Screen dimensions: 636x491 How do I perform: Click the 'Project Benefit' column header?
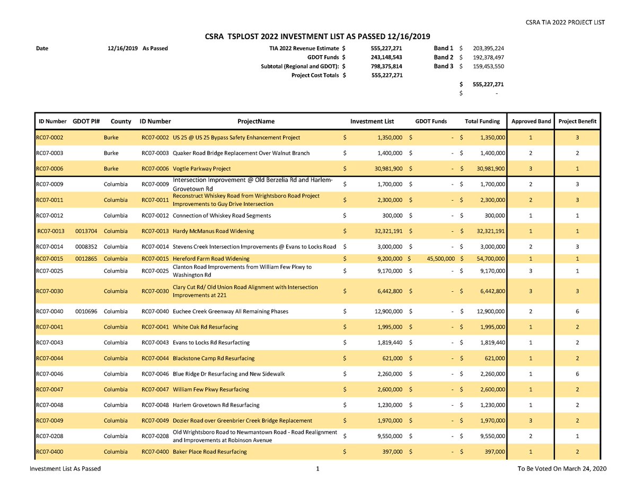[578, 121]
